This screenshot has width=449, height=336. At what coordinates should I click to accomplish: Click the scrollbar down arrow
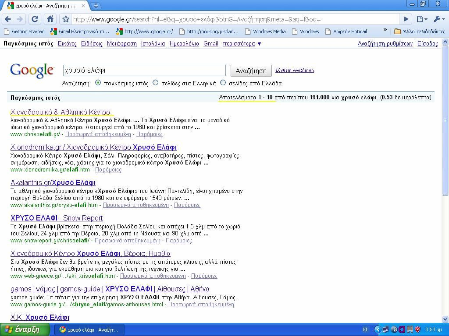445,319
